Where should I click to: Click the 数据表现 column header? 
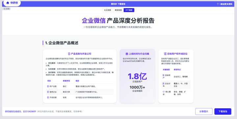66,81
